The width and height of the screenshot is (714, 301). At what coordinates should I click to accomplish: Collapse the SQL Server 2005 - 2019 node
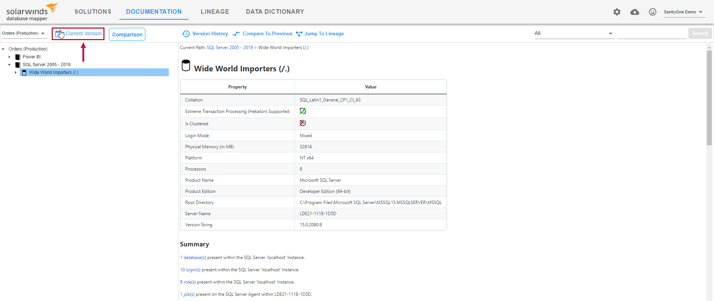coord(9,65)
